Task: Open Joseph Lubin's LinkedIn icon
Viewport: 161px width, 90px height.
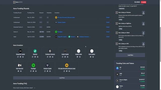Action: tap(80, 57)
